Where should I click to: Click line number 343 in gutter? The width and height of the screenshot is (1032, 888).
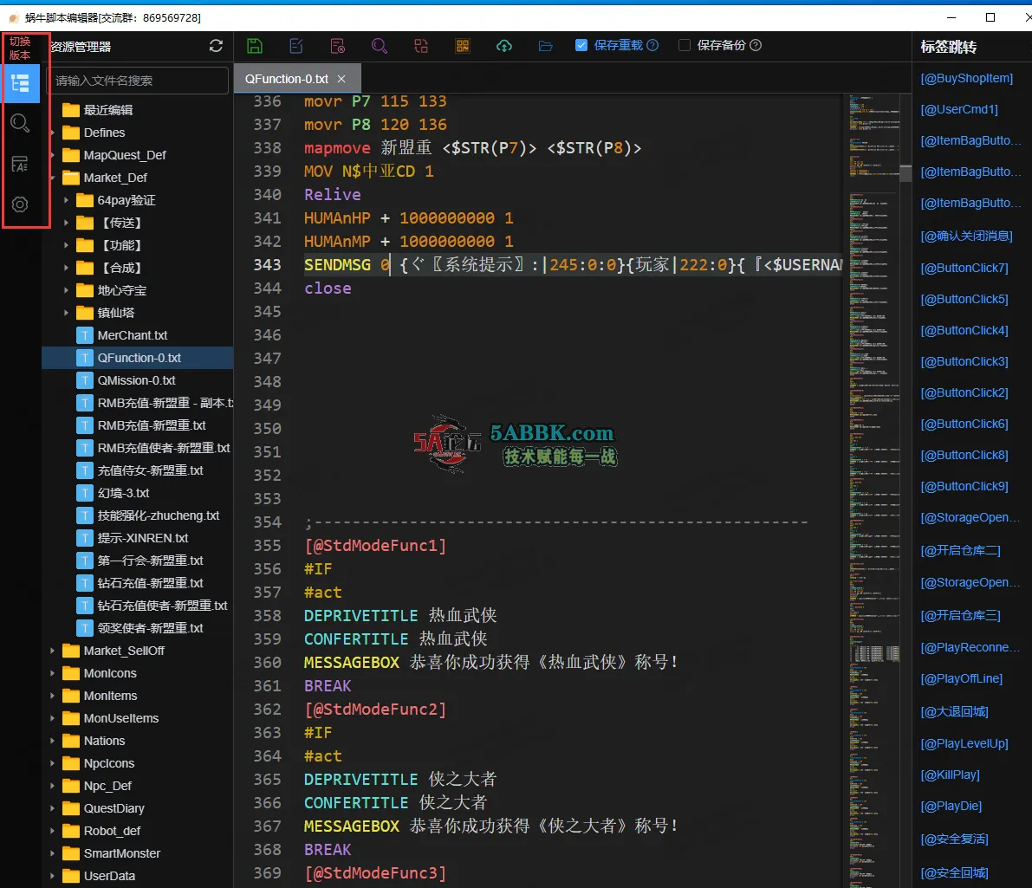click(267, 264)
